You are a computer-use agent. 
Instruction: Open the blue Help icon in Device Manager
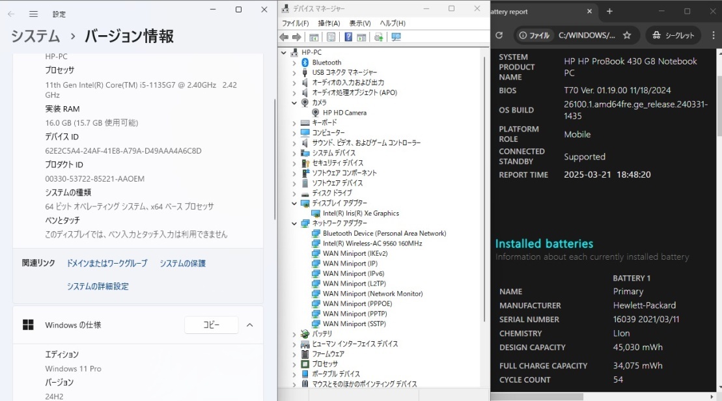click(x=348, y=37)
